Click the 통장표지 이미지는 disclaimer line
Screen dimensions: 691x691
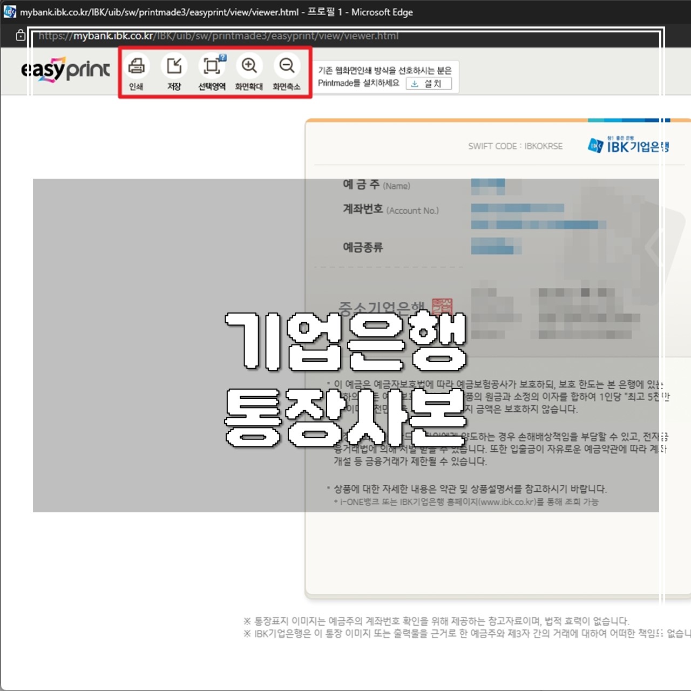(x=436, y=621)
